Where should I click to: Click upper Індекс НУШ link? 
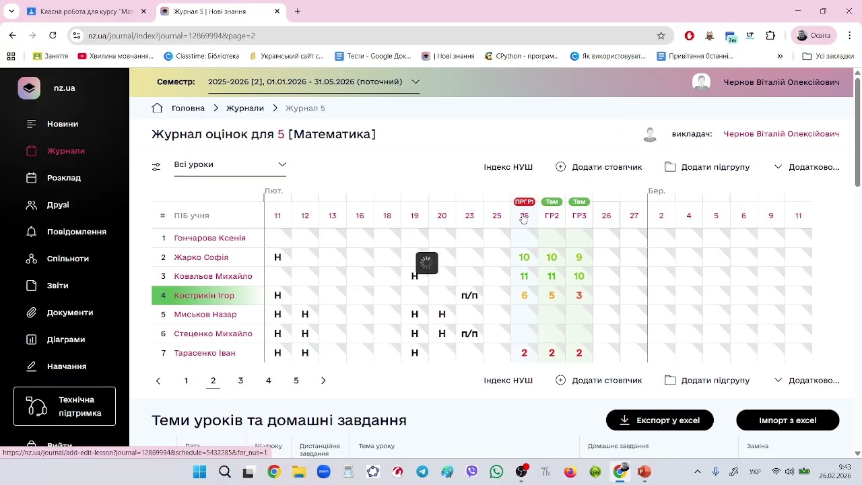508,167
